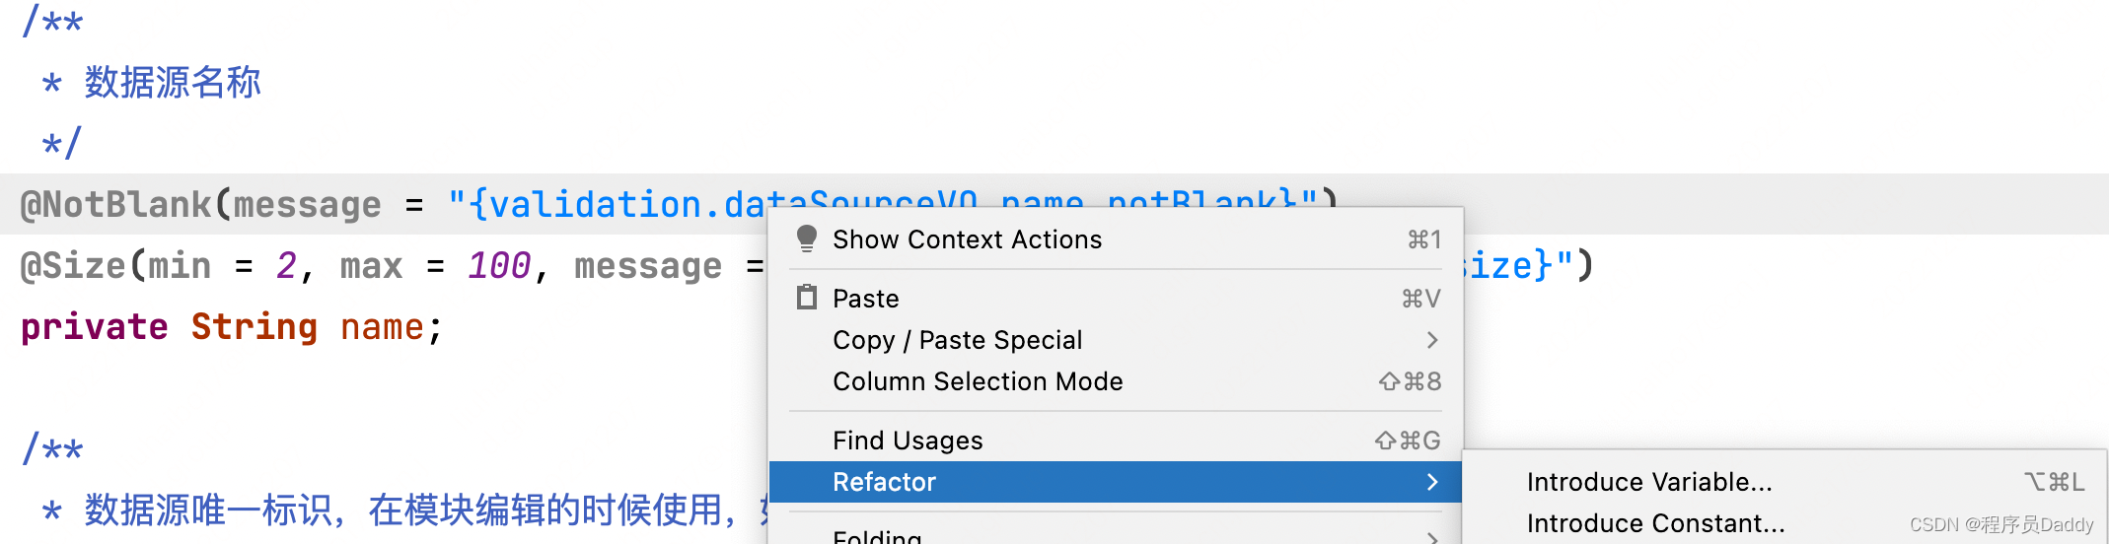Viewport: 2109px width, 544px height.
Task: Click the String type keyword
Action: point(255,327)
